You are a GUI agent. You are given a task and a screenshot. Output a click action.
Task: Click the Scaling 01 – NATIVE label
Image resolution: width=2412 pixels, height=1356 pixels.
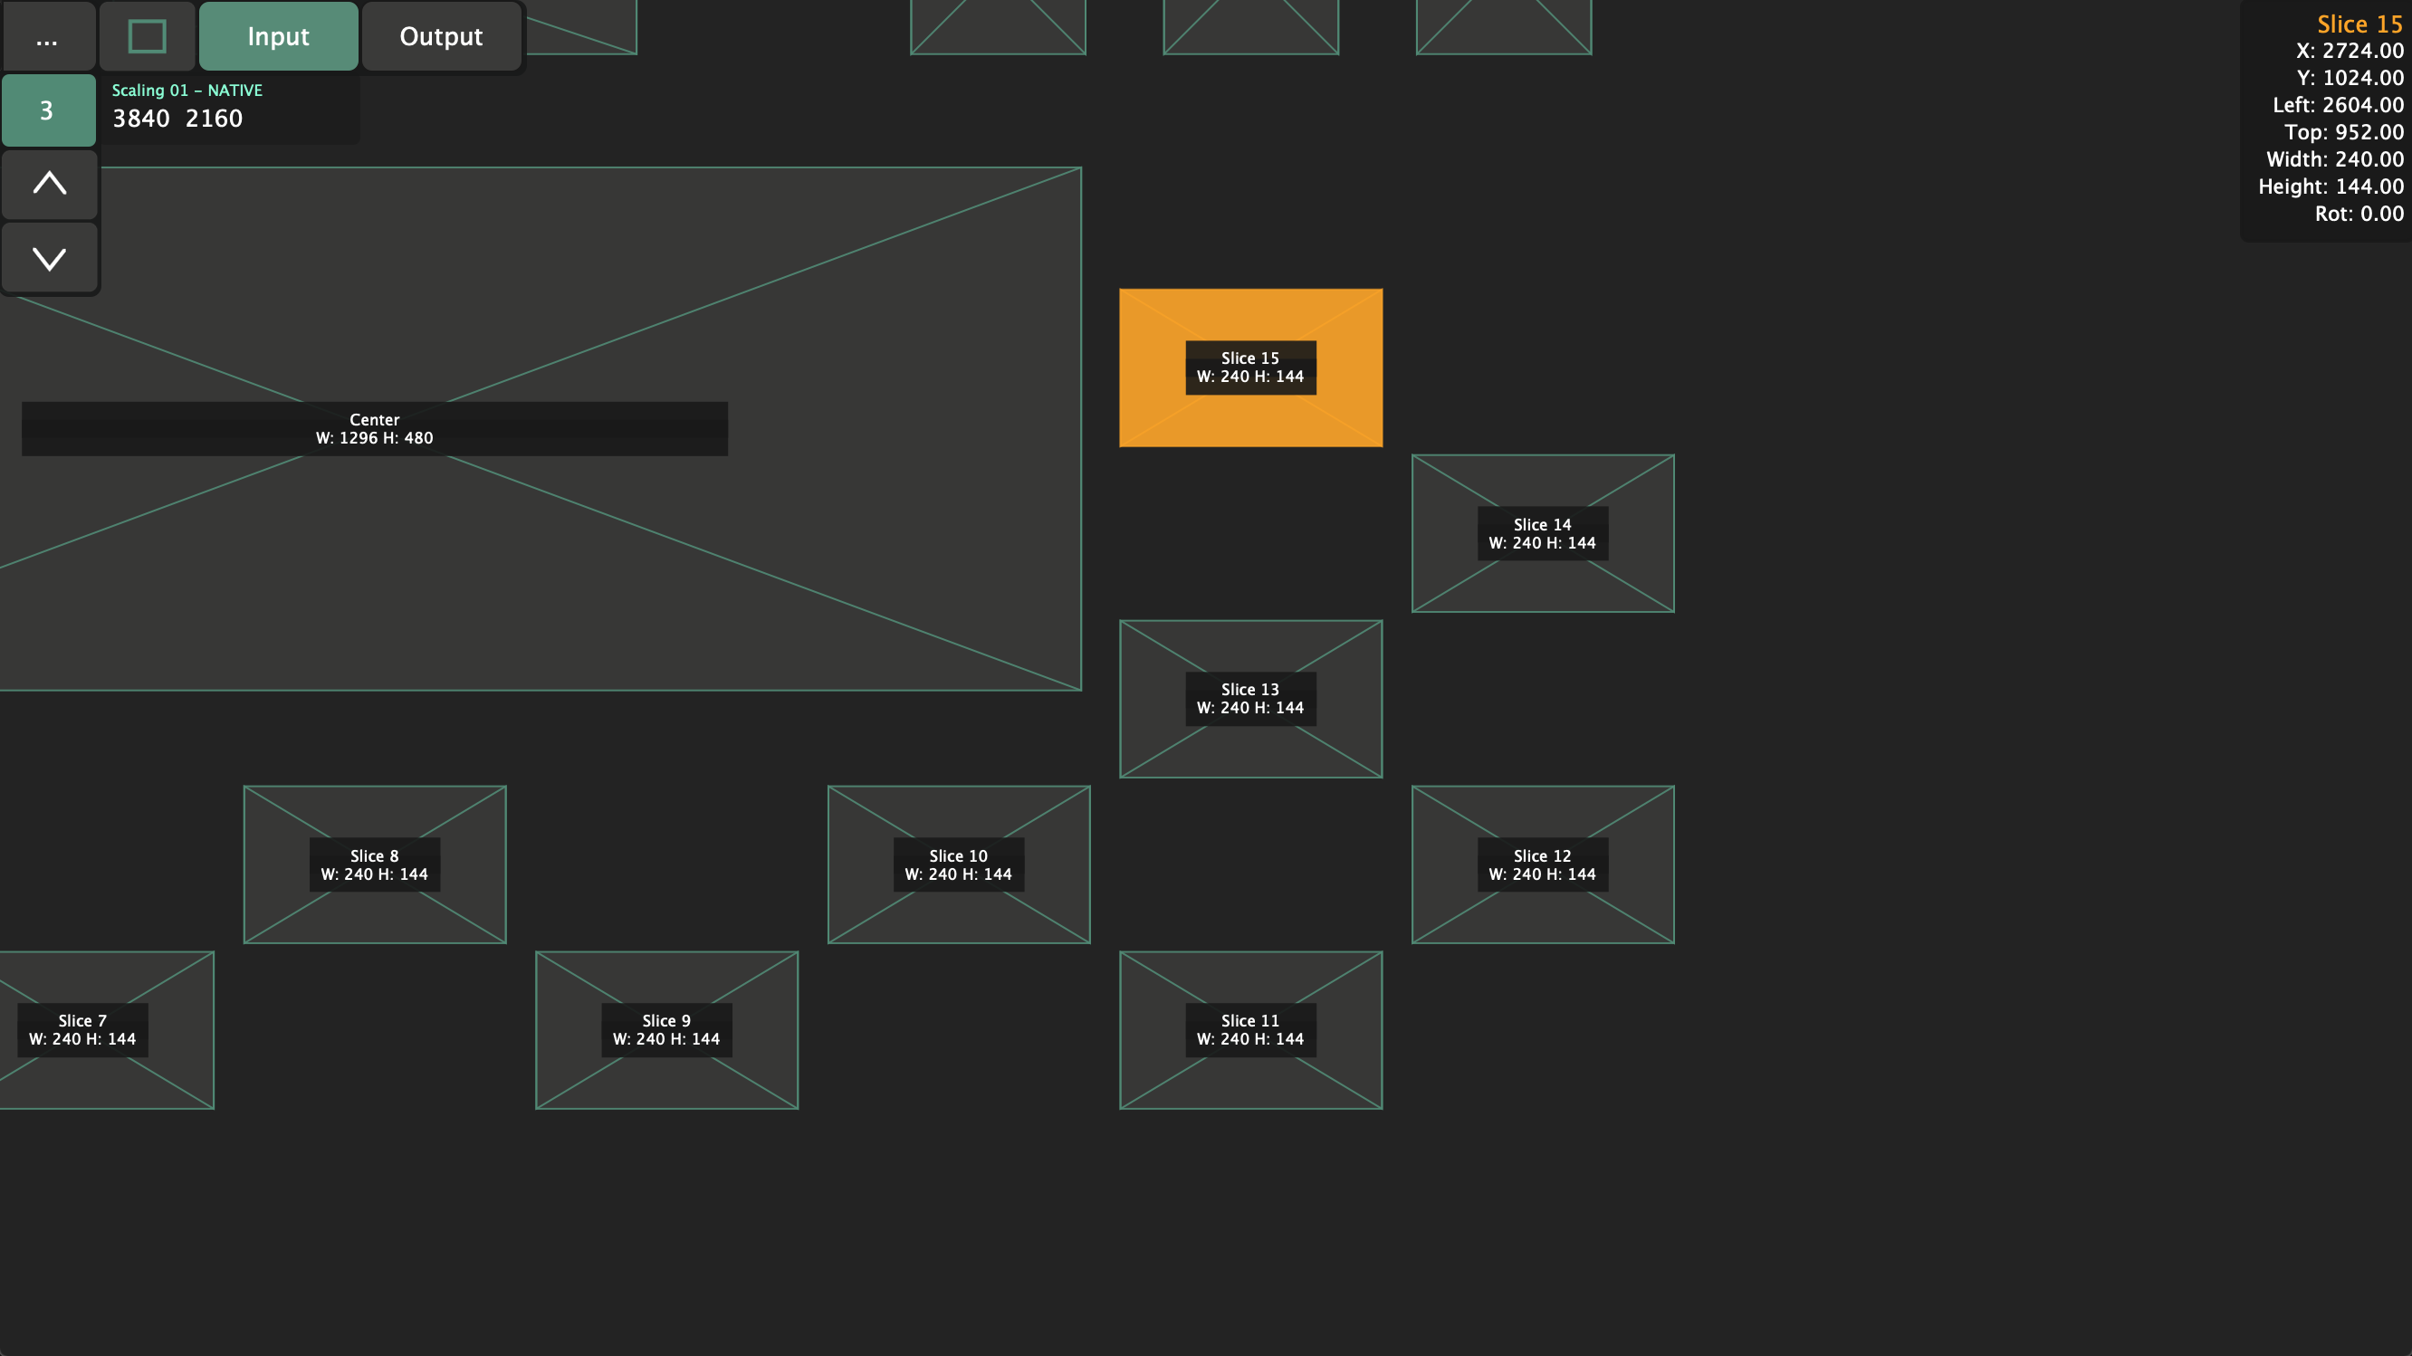click(x=187, y=91)
